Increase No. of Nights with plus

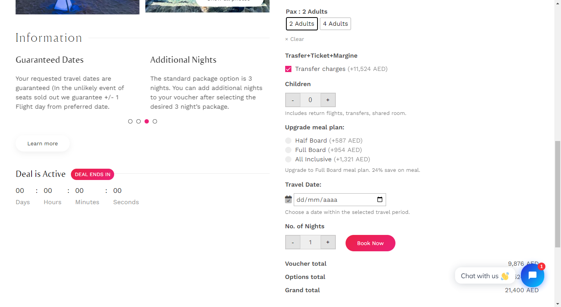(x=328, y=242)
